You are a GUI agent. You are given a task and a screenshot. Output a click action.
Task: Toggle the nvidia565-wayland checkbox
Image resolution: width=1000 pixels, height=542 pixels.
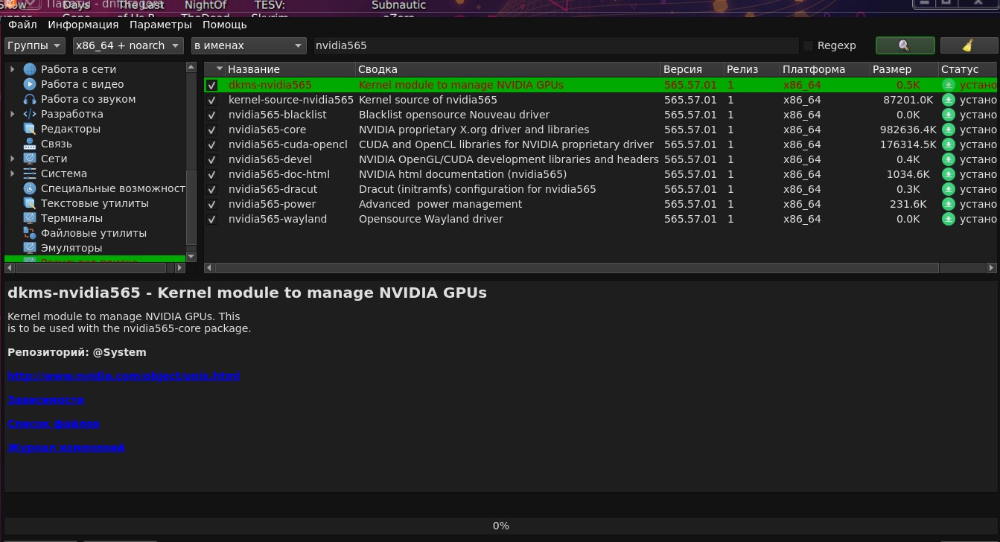[x=212, y=219]
